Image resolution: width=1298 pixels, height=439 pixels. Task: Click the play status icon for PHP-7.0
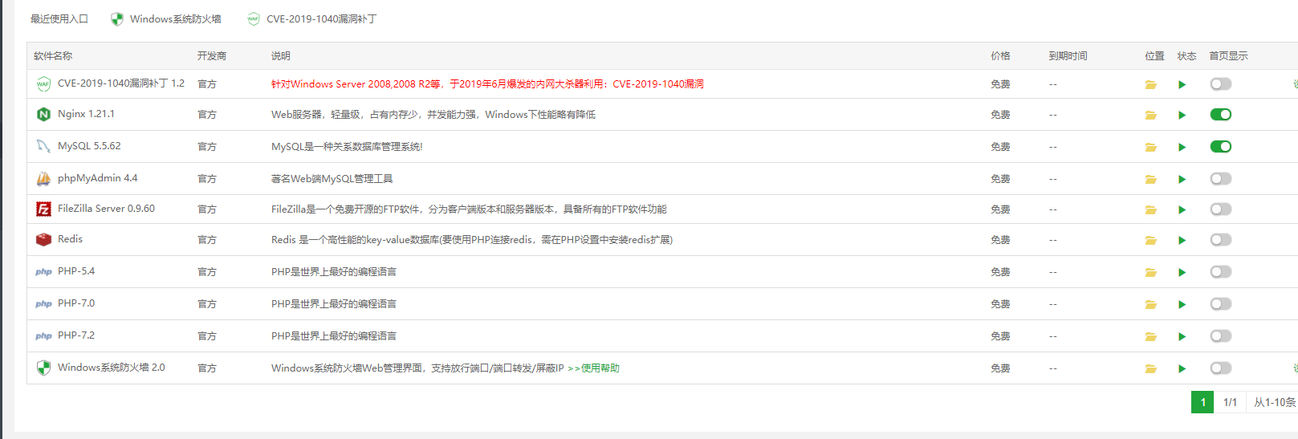click(1182, 304)
